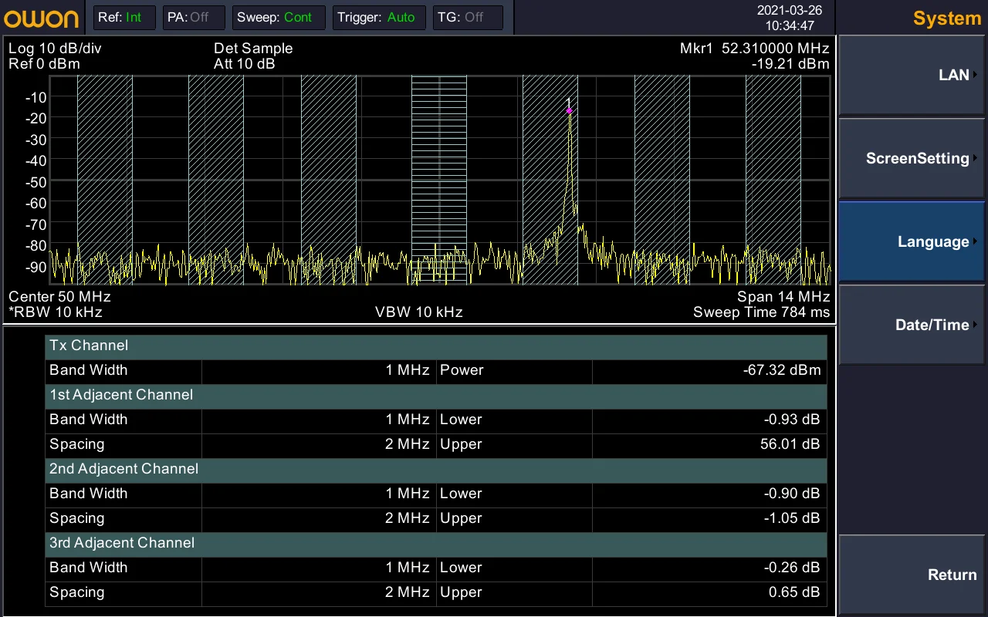The width and height of the screenshot is (988, 617).
Task: Toggle the Ref: Int reference indicator
Action: (x=124, y=18)
